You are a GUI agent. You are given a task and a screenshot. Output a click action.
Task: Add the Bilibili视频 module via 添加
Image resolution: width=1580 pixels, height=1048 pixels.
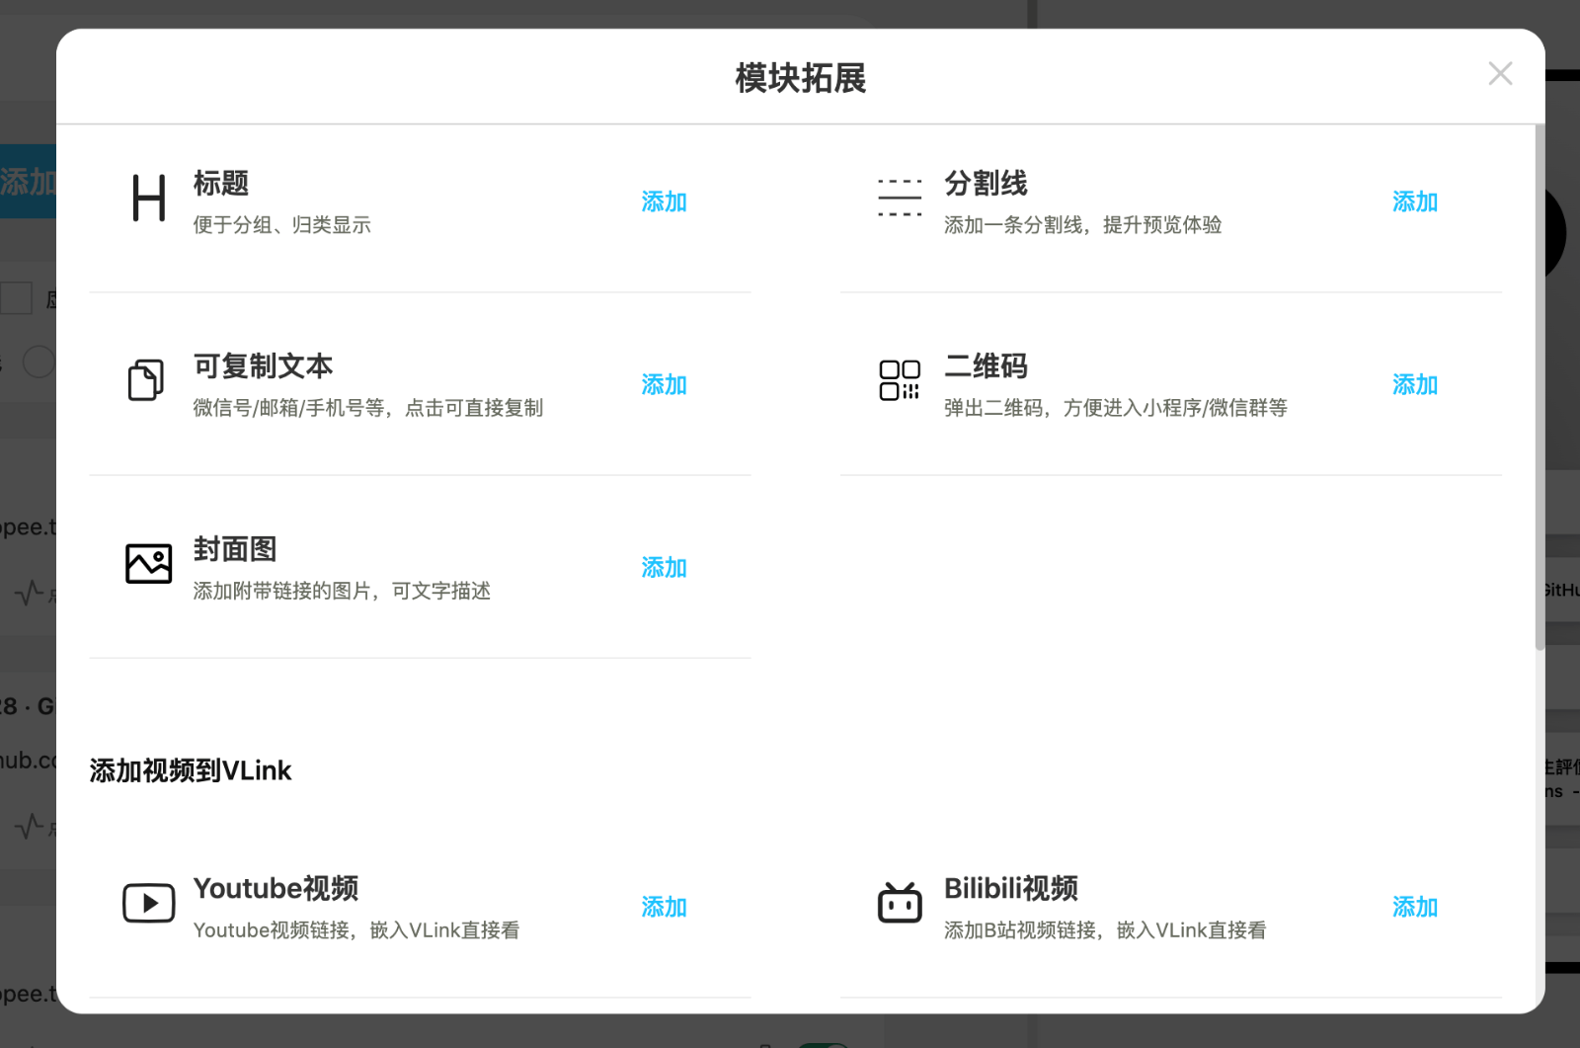pos(1414,907)
